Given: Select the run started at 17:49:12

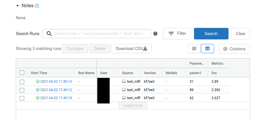Looking at the screenshot, I should click(22, 90).
